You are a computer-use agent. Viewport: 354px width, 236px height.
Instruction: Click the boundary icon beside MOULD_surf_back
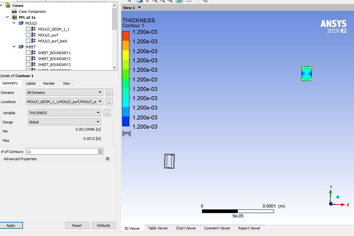click(33, 41)
